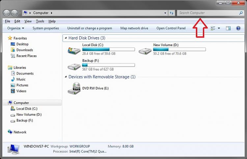Select Downloads under Favorites
This screenshot has width=247, height=159.
tap(25, 50)
